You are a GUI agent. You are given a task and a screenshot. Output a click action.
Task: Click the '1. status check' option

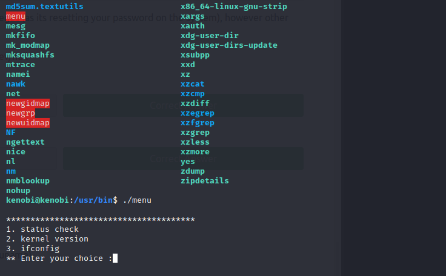click(42, 229)
